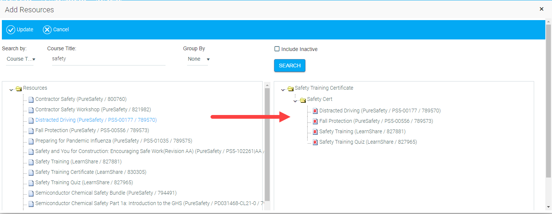Image resolution: width=552 pixels, height=214 pixels.
Task: Click the Safety Cert folder icon
Action: [303, 100]
